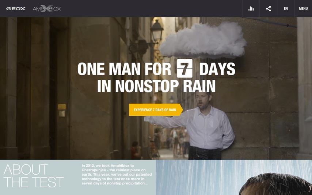Select the About The Test heading
This screenshot has height=195, width=312.
(x=34, y=176)
